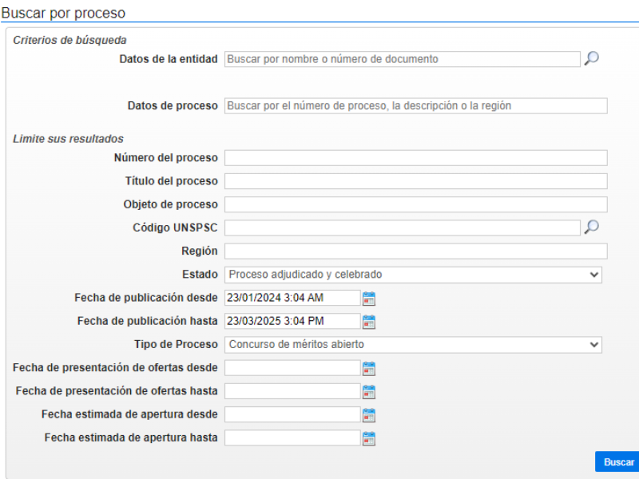Open calendar for Fecha estimada de apertura desde

coord(369,415)
